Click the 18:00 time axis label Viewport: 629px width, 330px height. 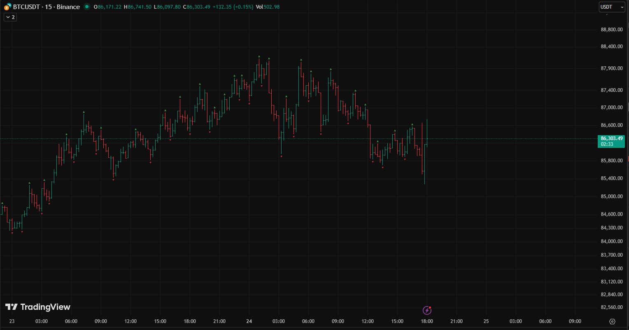(x=426, y=321)
